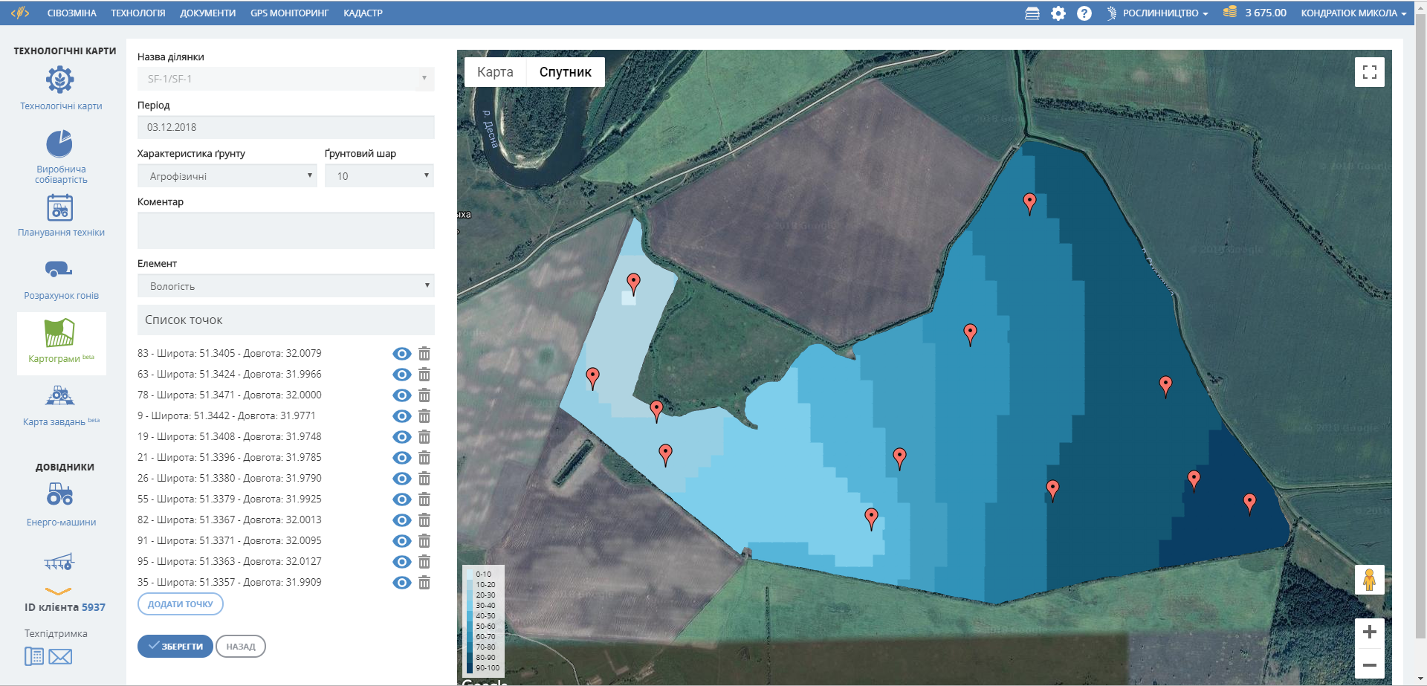Toggle visibility of point 21
Screen dimensions: 1427x686
[x=401, y=458]
